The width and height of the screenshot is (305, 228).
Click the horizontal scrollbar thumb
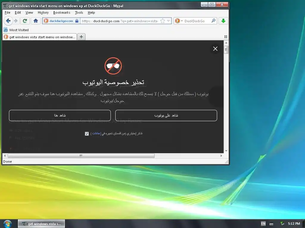[x=81, y=156]
